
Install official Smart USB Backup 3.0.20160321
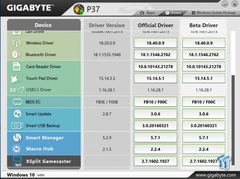click(156, 126)
